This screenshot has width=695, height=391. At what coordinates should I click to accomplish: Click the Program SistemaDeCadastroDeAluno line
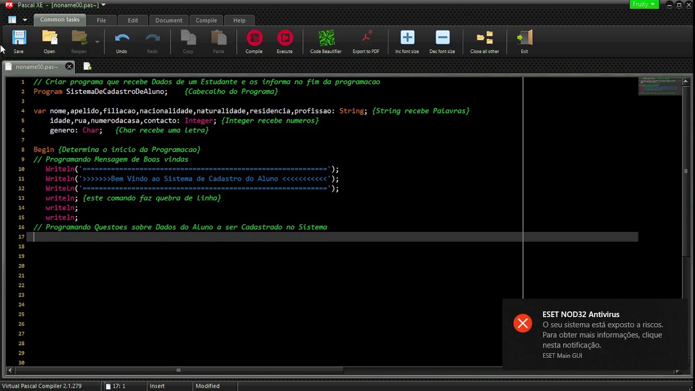coord(100,91)
